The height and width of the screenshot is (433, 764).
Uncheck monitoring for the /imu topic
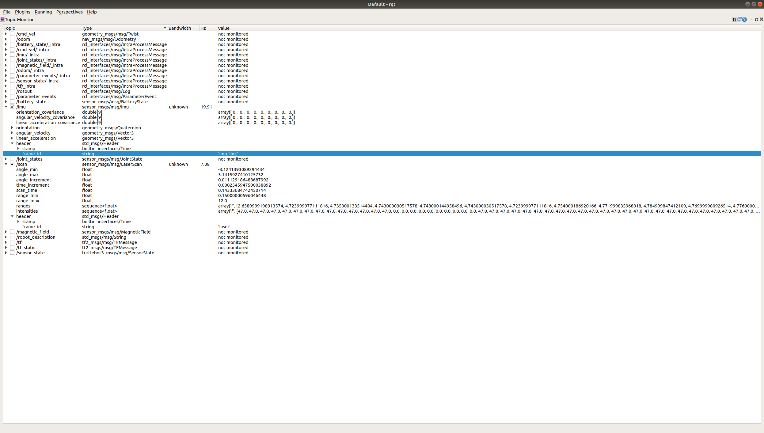click(12, 107)
